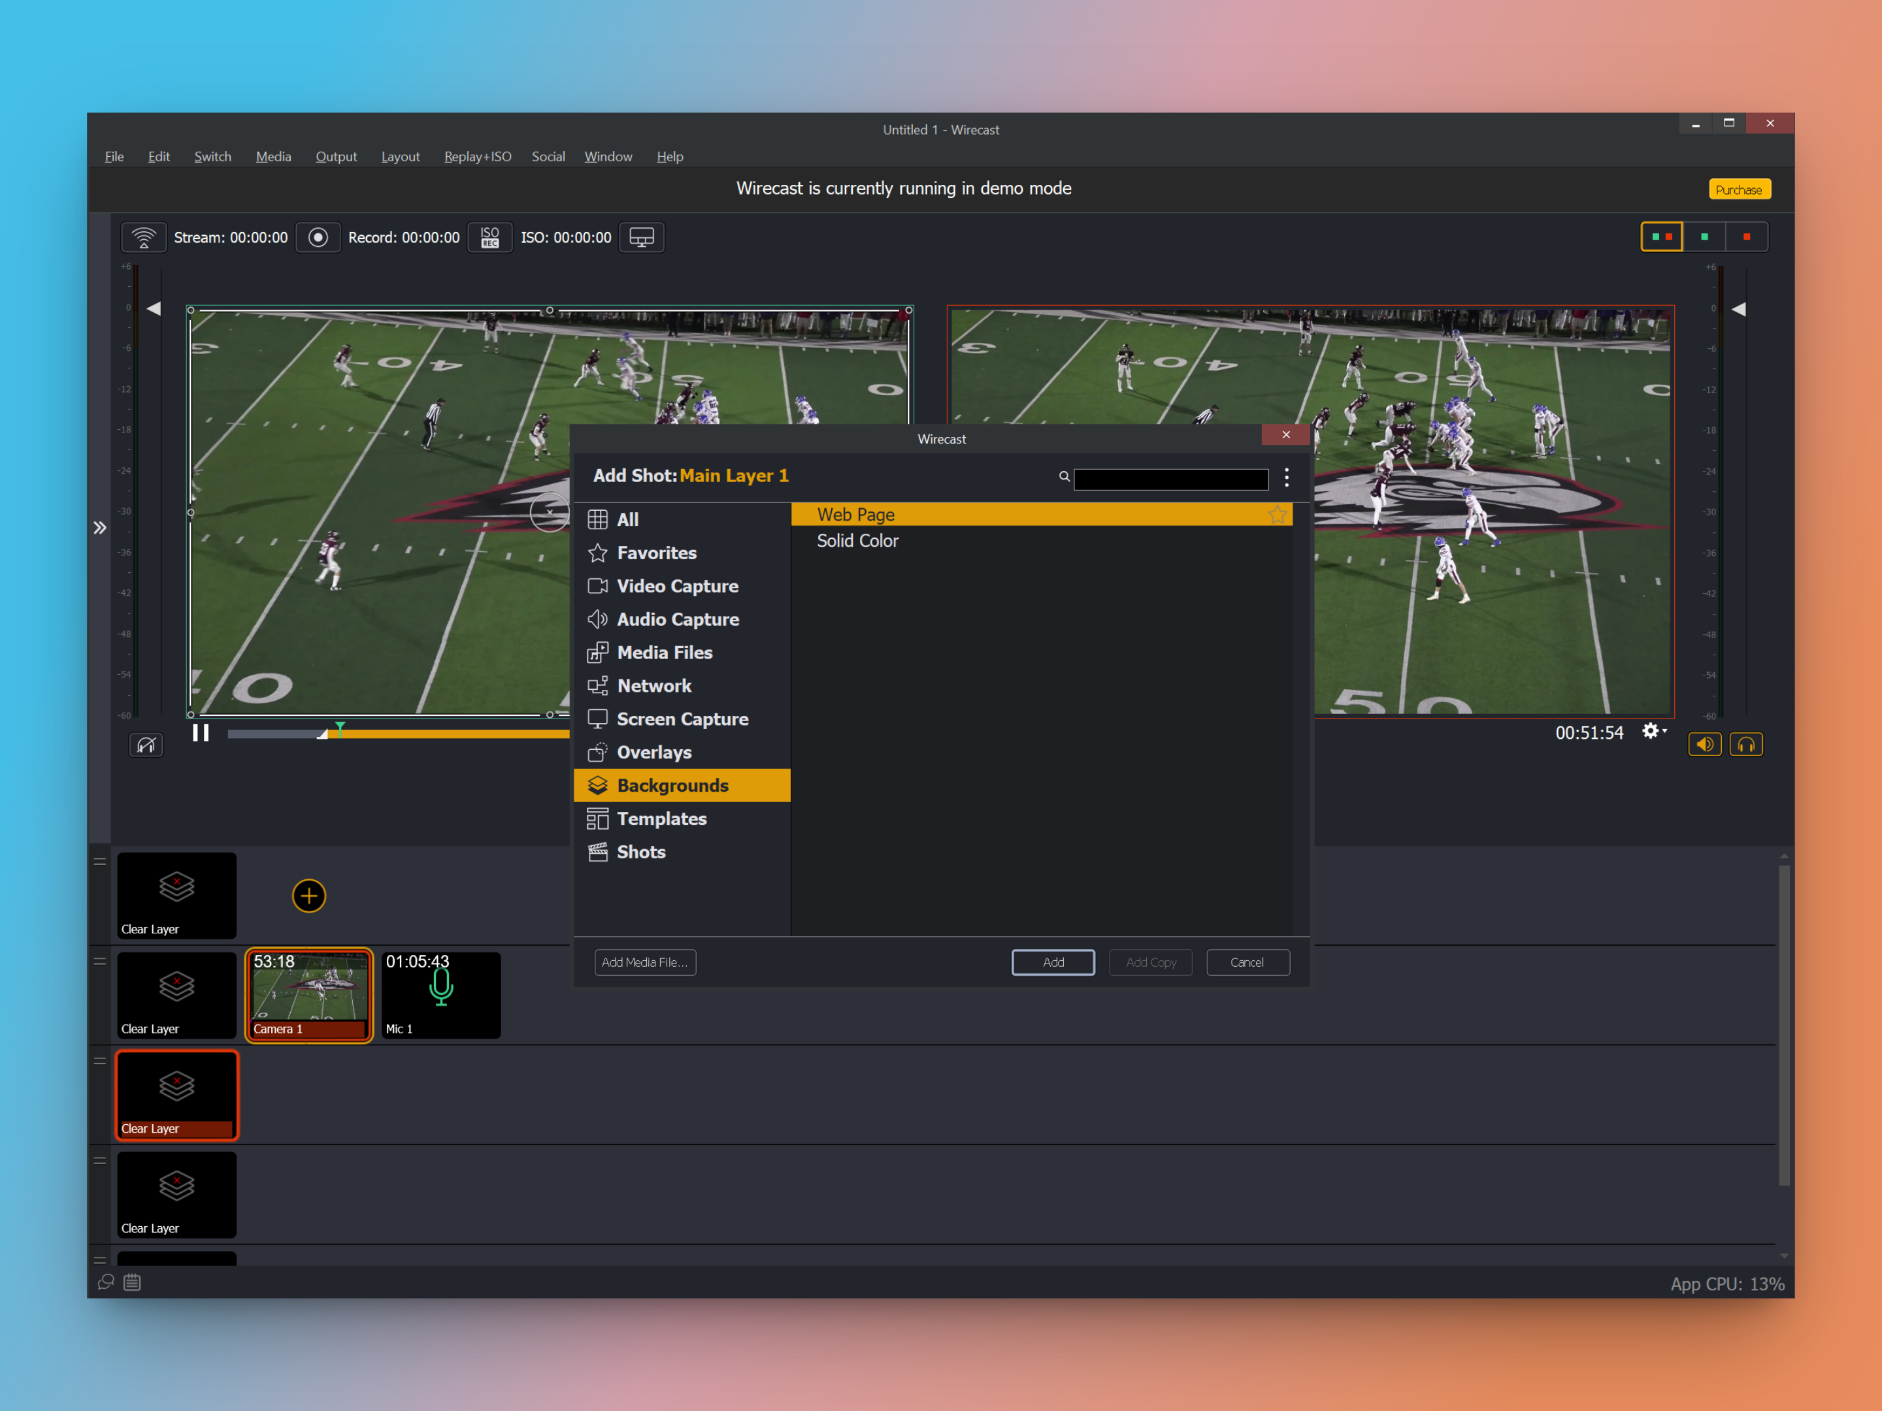
Task: Click the Cancel button
Action: coord(1247,962)
